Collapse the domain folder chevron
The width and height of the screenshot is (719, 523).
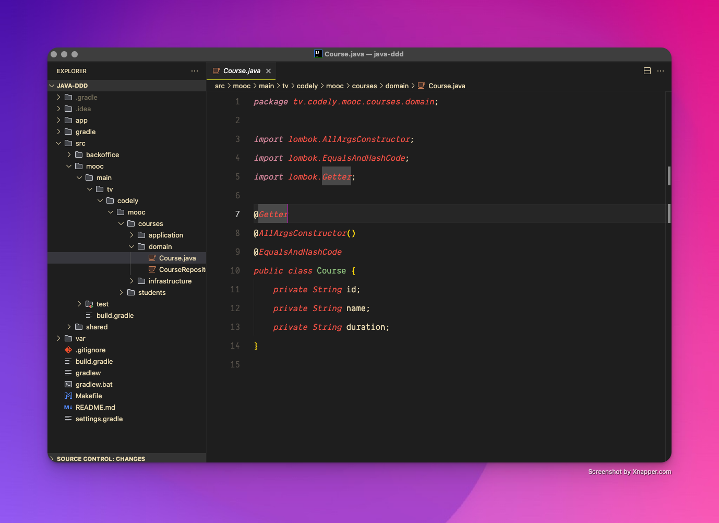[x=131, y=246]
